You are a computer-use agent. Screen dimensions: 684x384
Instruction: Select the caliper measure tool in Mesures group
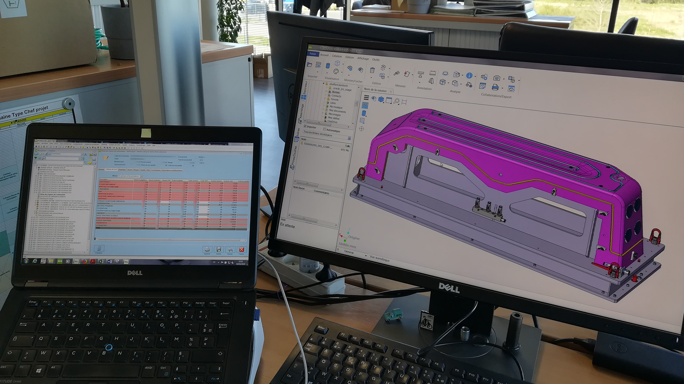pos(397,73)
